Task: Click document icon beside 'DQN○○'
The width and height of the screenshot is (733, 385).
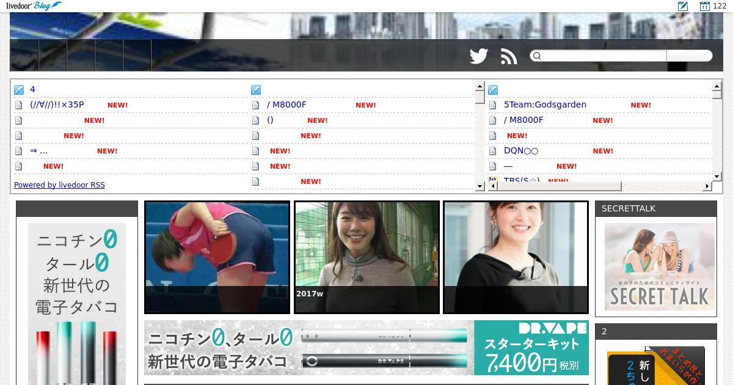Action: pyautogui.click(x=492, y=151)
